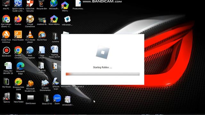Launch EPSON Scan
The height and width of the screenshot is (115, 205).
(x=56, y=84)
